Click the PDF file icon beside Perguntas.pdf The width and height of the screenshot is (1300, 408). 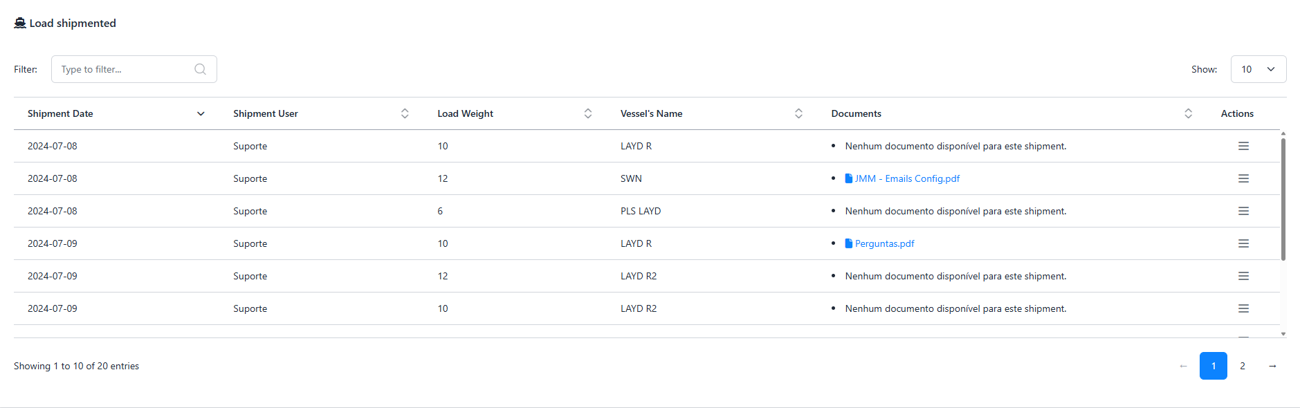tap(849, 243)
